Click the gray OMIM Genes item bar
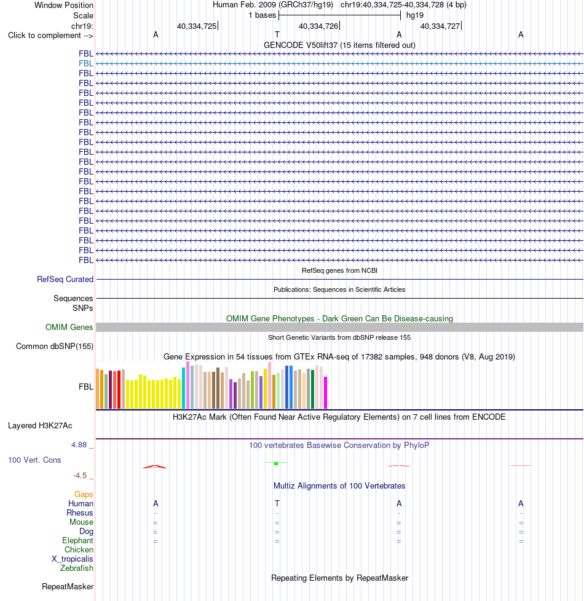The height and width of the screenshot is (601, 584). [339, 328]
